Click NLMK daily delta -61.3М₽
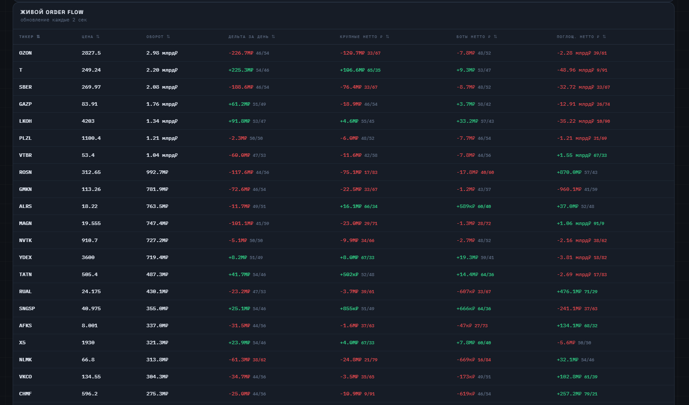 (x=239, y=360)
